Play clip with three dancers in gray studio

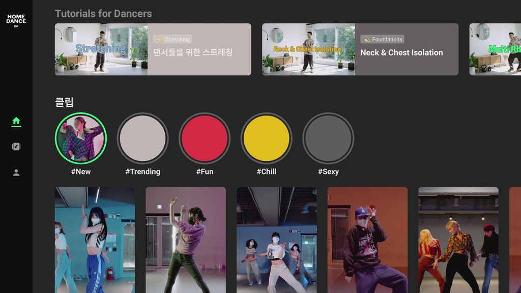(x=276, y=240)
